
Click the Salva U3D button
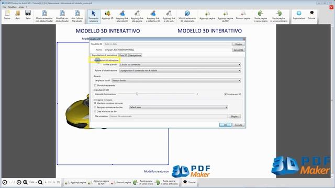239,50
